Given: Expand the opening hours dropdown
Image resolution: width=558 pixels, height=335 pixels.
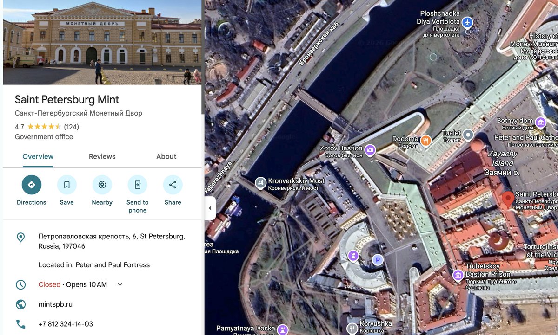Looking at the screenshot, I should point(120,284).
